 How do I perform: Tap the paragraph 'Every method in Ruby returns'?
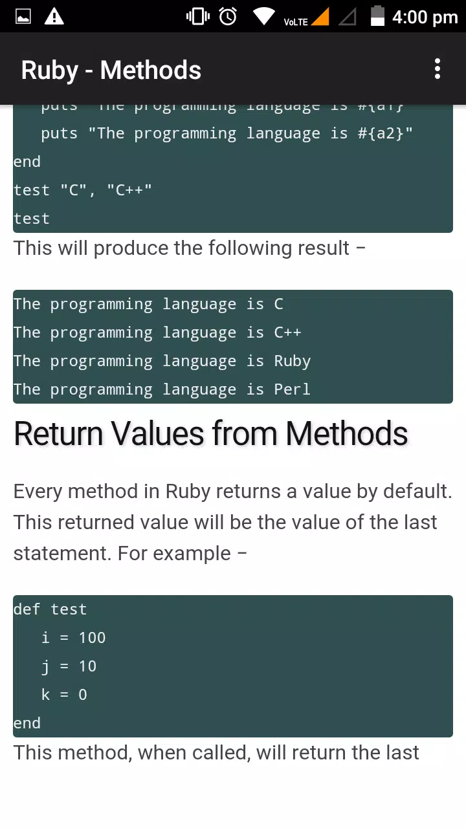coord(233,522)
